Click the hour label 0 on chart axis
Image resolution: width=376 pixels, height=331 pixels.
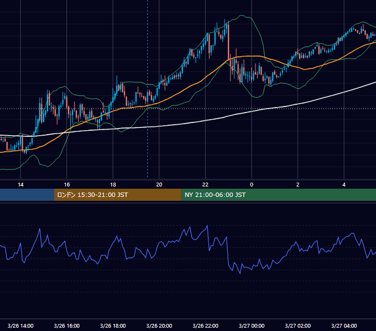[252, 185]
